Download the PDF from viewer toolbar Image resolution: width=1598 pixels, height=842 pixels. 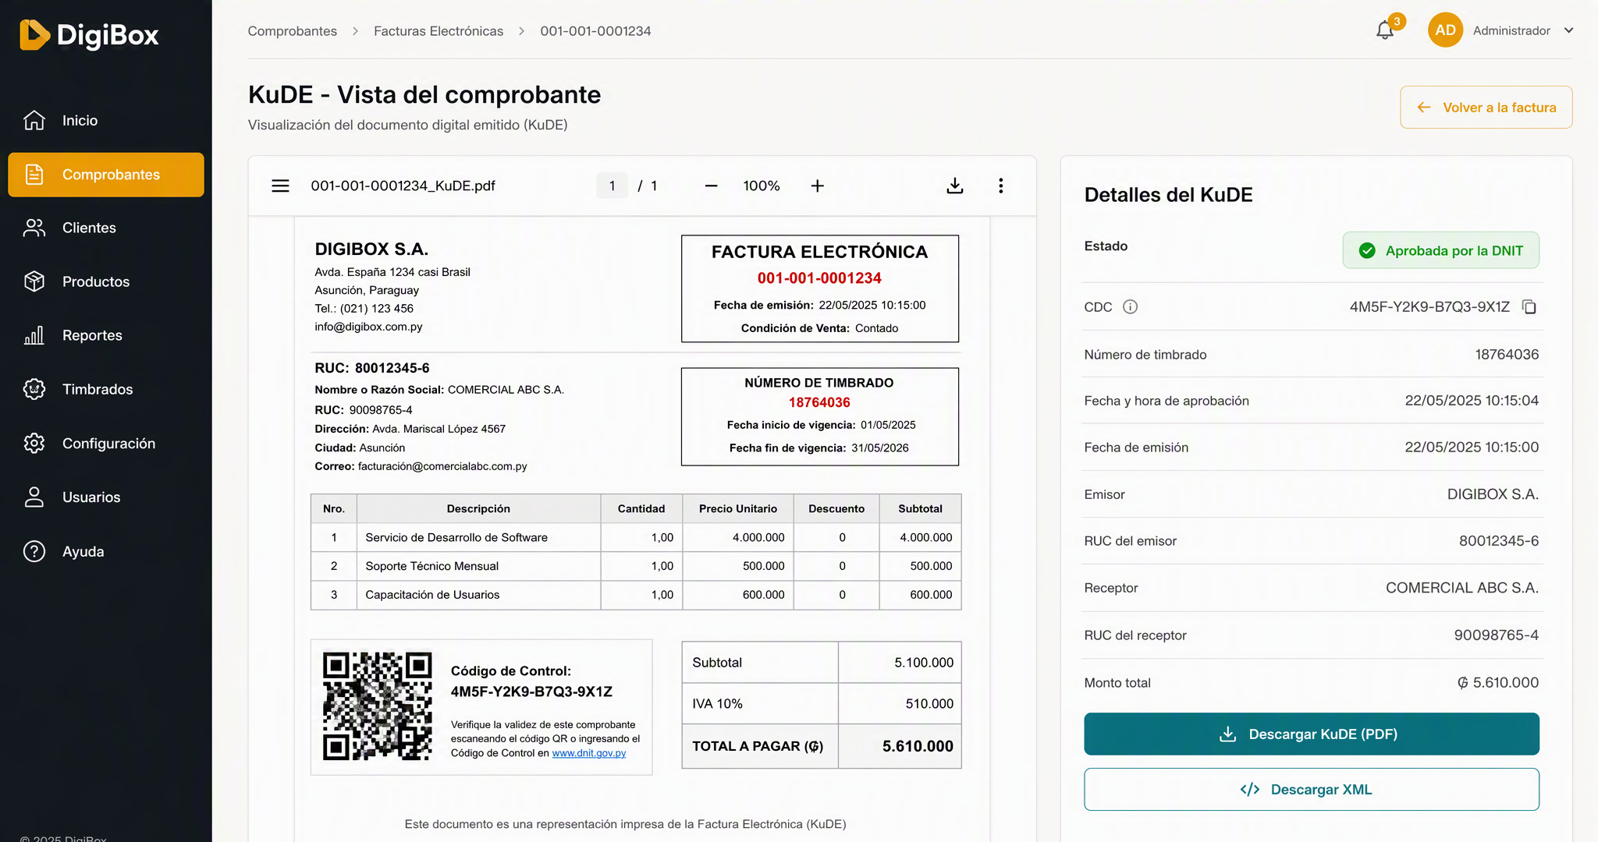pos(955,186)
